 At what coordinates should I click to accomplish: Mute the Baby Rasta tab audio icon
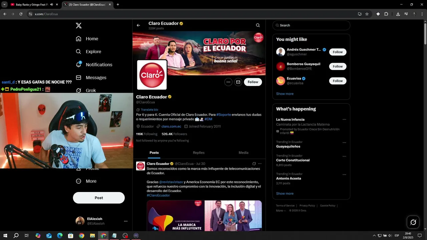point(52,5)
